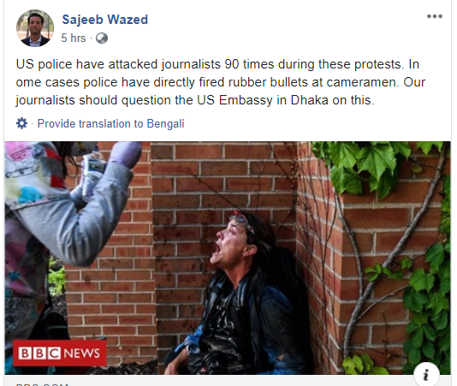This screenshot has height=386, width=457.
Task: Open the three-dot post options menu
Action: pos(434,16)
